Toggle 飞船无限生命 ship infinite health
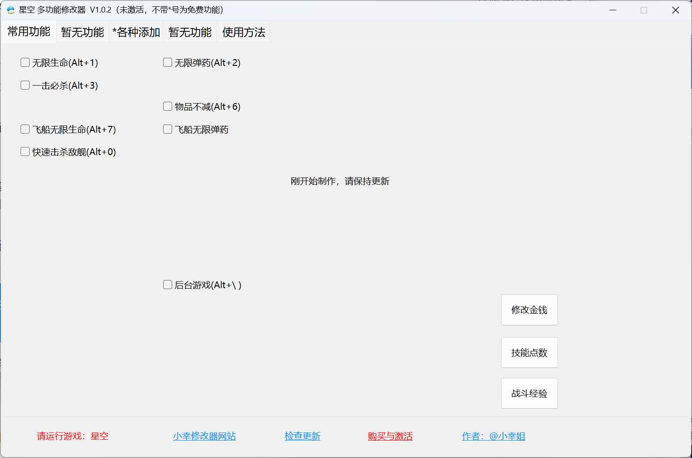Screen dimensions: 692x458 (25, 129)
